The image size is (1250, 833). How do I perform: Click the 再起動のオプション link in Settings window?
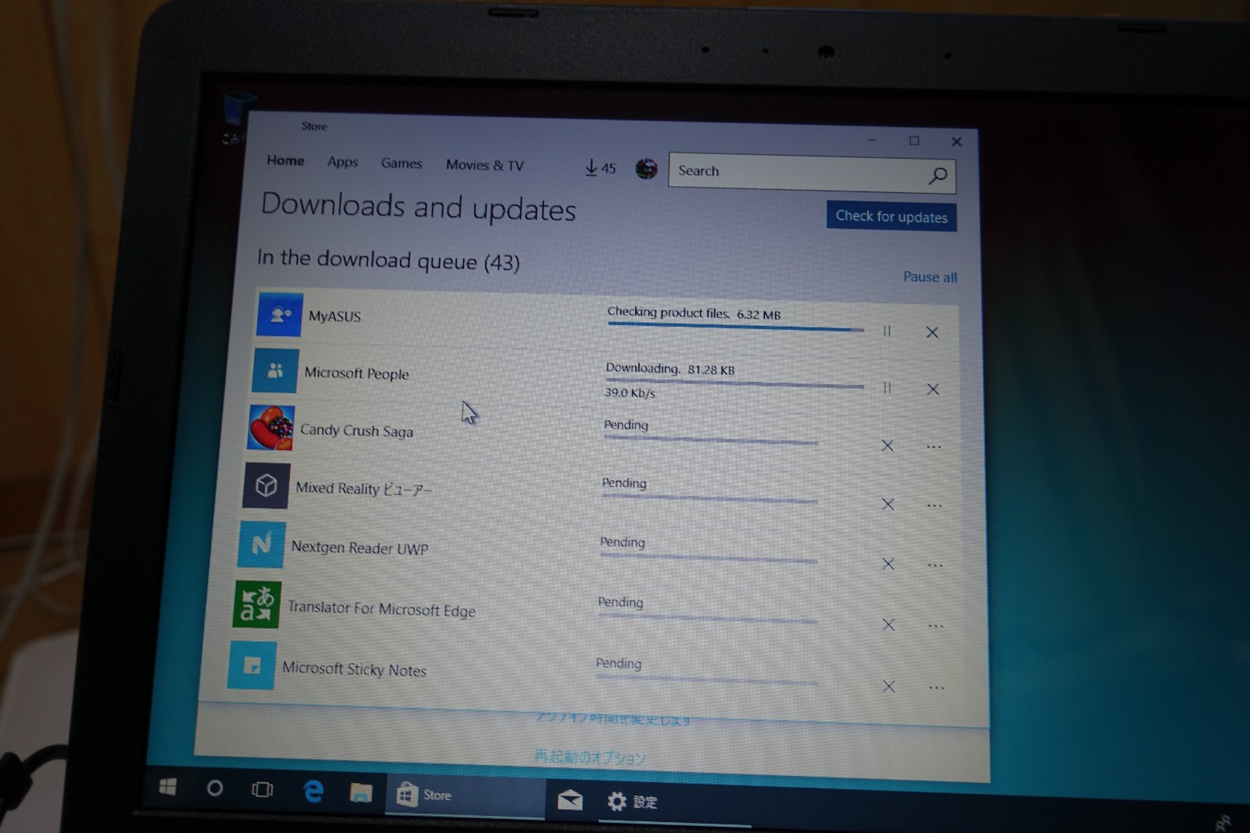pos(590,756)
